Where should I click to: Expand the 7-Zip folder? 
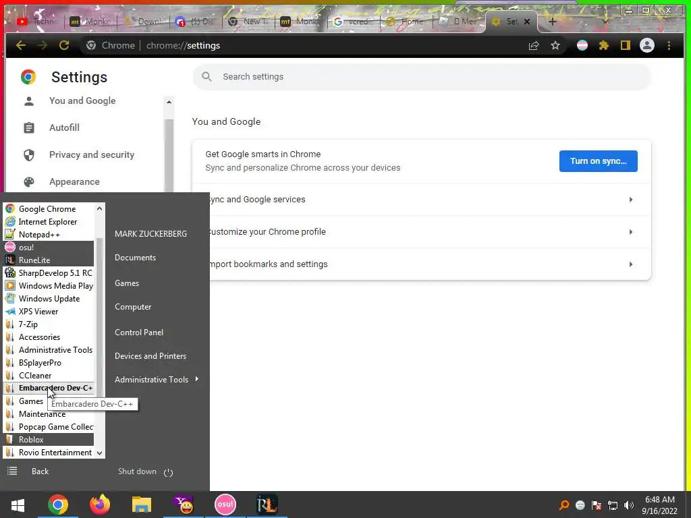49,324
